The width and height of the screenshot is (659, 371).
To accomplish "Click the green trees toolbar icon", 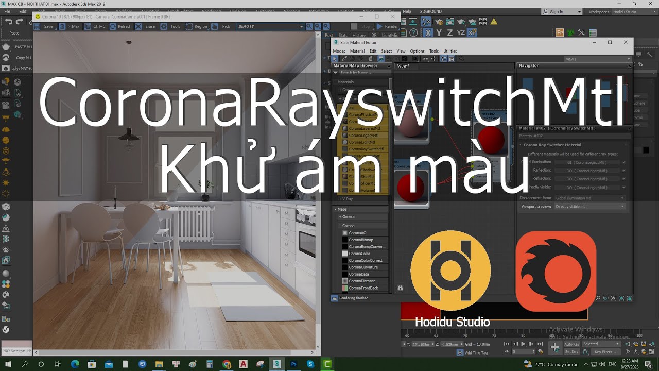I will point(570,32).
